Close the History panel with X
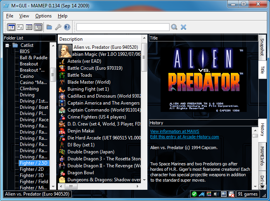The image size is (270, 201). pos(255,123)
